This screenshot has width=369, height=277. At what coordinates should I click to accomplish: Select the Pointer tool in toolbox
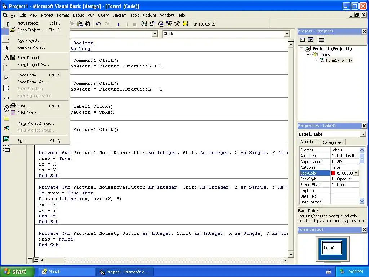pyautogui.click(x=6, y=48)
